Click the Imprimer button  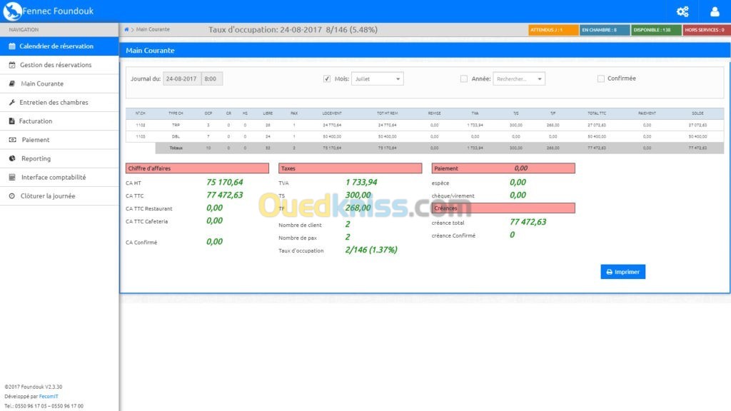[622, 272]
